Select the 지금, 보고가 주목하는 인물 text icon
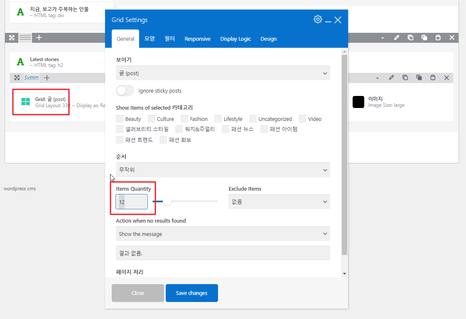This screenshot has width=466, height=319. coord(20,12)
